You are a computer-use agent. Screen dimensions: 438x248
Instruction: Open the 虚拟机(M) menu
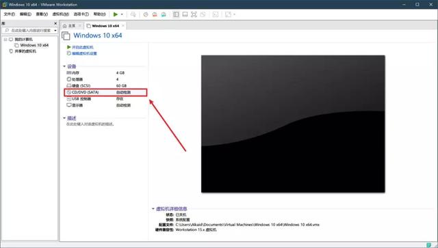[61, 14]
